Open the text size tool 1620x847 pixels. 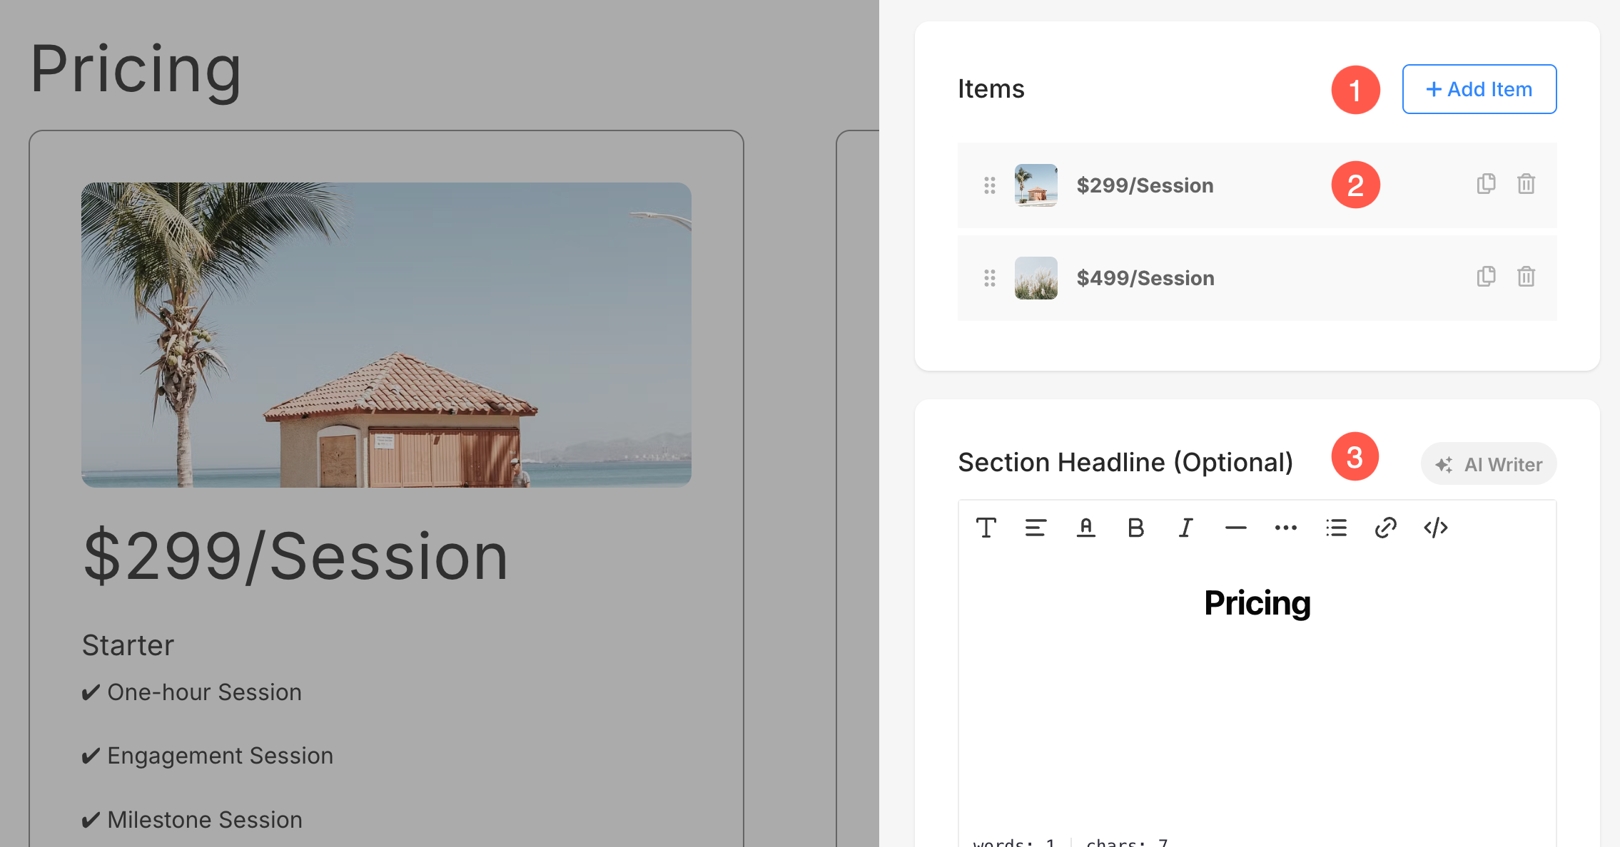point(986,528)
